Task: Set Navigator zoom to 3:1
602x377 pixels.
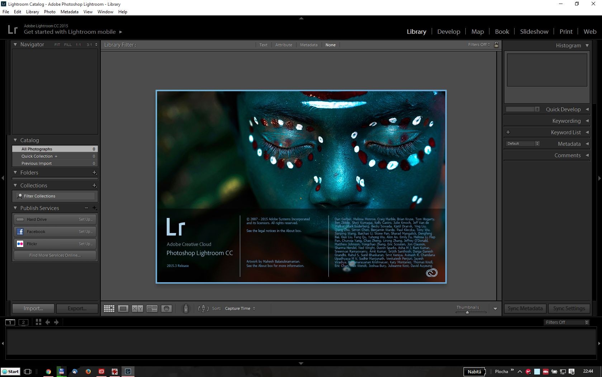Action: pos(89,45)
